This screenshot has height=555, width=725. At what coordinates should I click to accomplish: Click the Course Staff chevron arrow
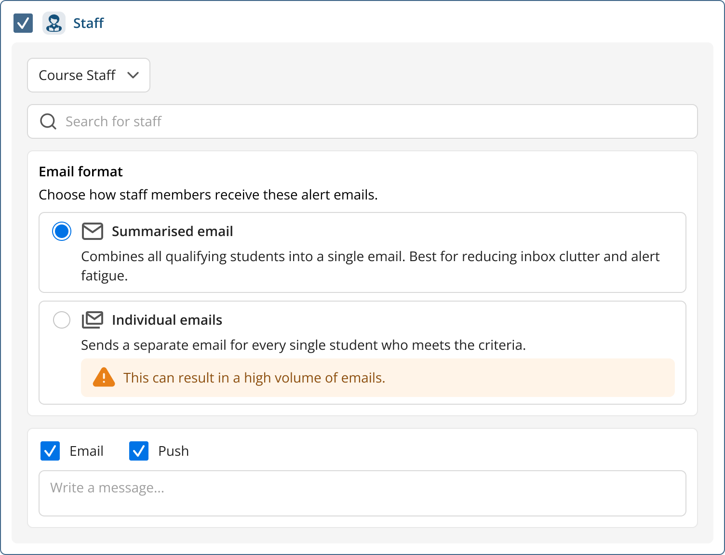pyautogui.click(x=133, y=75)
